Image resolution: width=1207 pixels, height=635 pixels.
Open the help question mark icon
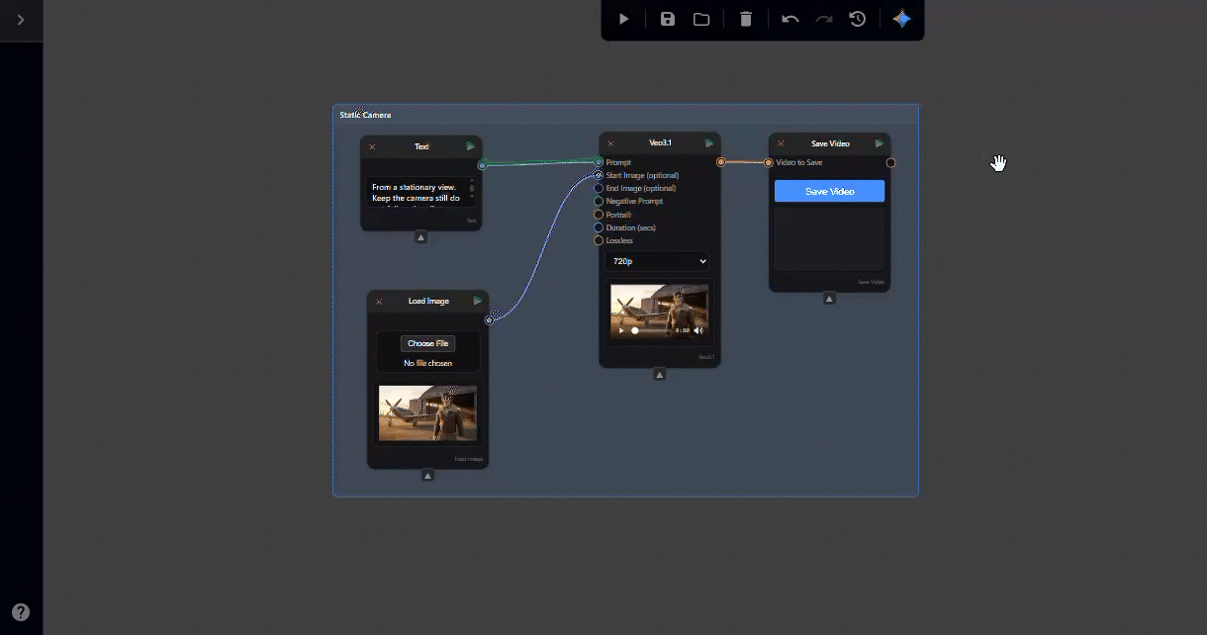21,612
